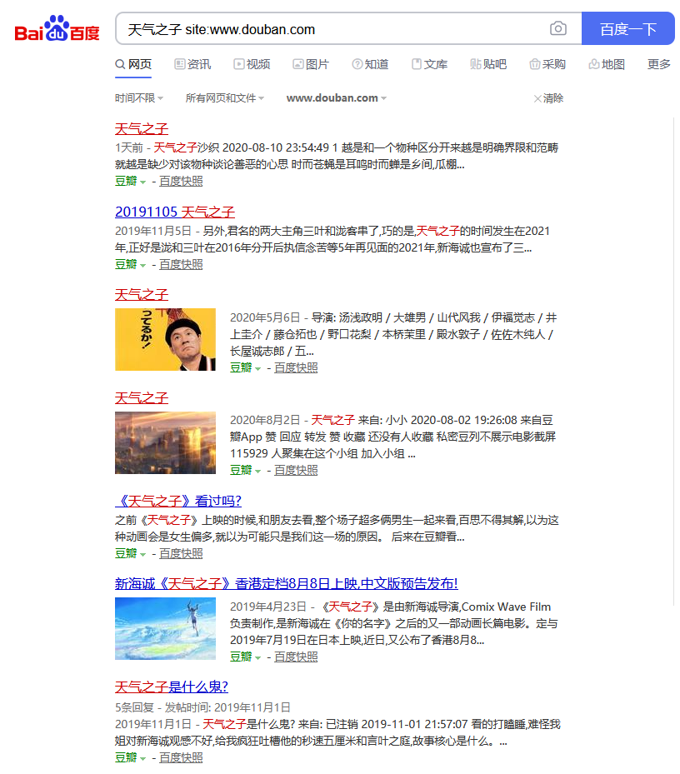Expand the www.douban.com site filter
This screenshot has width=680, height=774.
[x=337, y=98]
